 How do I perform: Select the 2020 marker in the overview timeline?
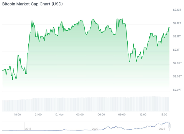click(x=95, y=129)
